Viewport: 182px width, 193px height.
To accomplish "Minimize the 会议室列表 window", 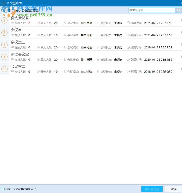I will click(x=176, y=3).
